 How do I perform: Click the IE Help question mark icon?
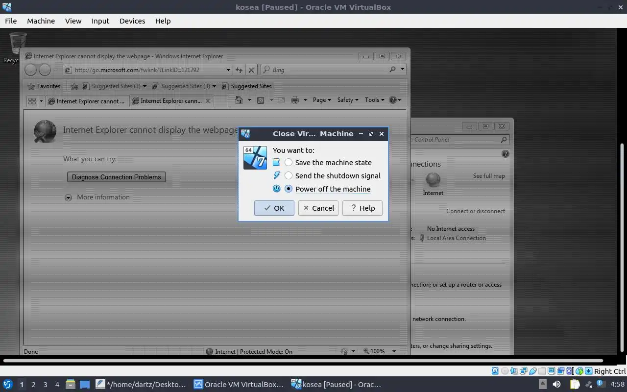coord(392,100)
